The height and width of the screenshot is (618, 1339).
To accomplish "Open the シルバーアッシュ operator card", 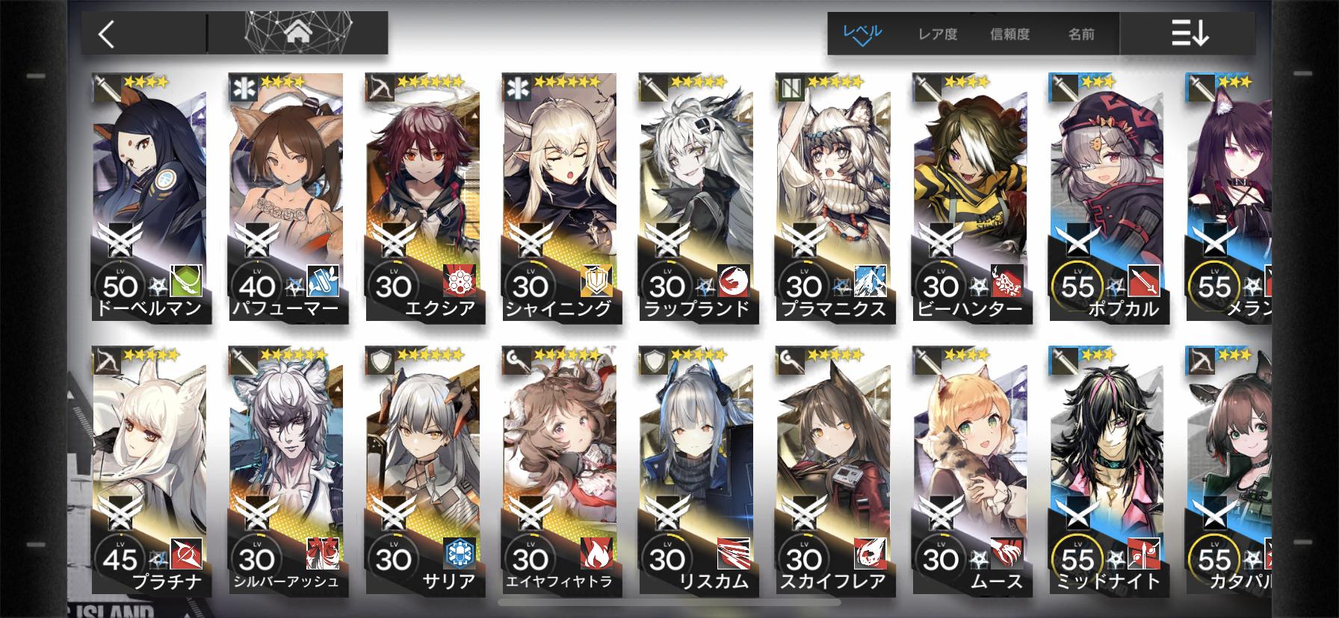I will point(285,470).
